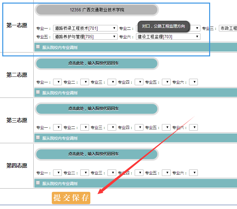This screenshot has height=209, width=237.
Task: Click the 12356 广西交通职业技术学院 school field
Action: coord(97,10)
